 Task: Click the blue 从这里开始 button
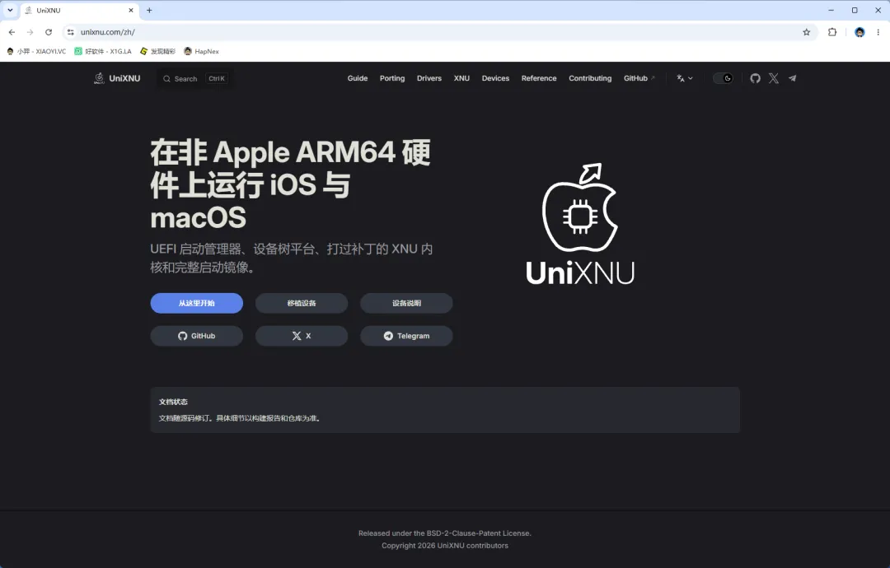click(x=196, y=303)
